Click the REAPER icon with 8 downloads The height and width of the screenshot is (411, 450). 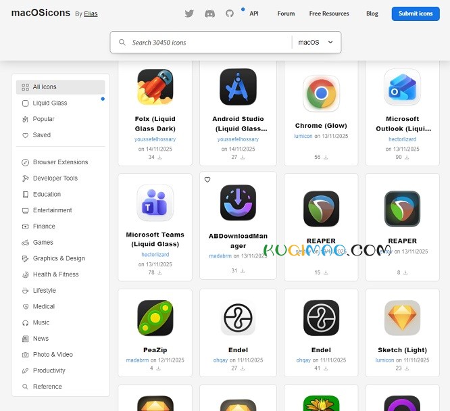(402, 209)
